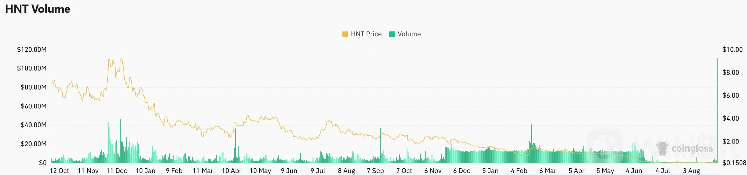Click the HNT Volume chart title
747x175 pixels.
(38, 9)
